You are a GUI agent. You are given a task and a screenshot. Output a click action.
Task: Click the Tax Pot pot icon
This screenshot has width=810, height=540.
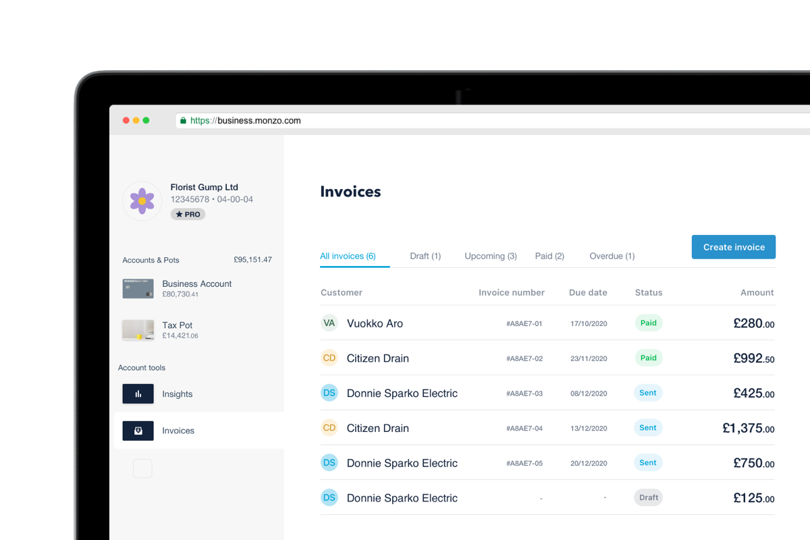[138, 330]
